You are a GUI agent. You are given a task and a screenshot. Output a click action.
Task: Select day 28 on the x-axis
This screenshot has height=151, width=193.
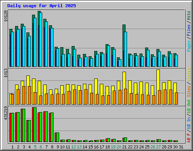click(x=164, y=147)
